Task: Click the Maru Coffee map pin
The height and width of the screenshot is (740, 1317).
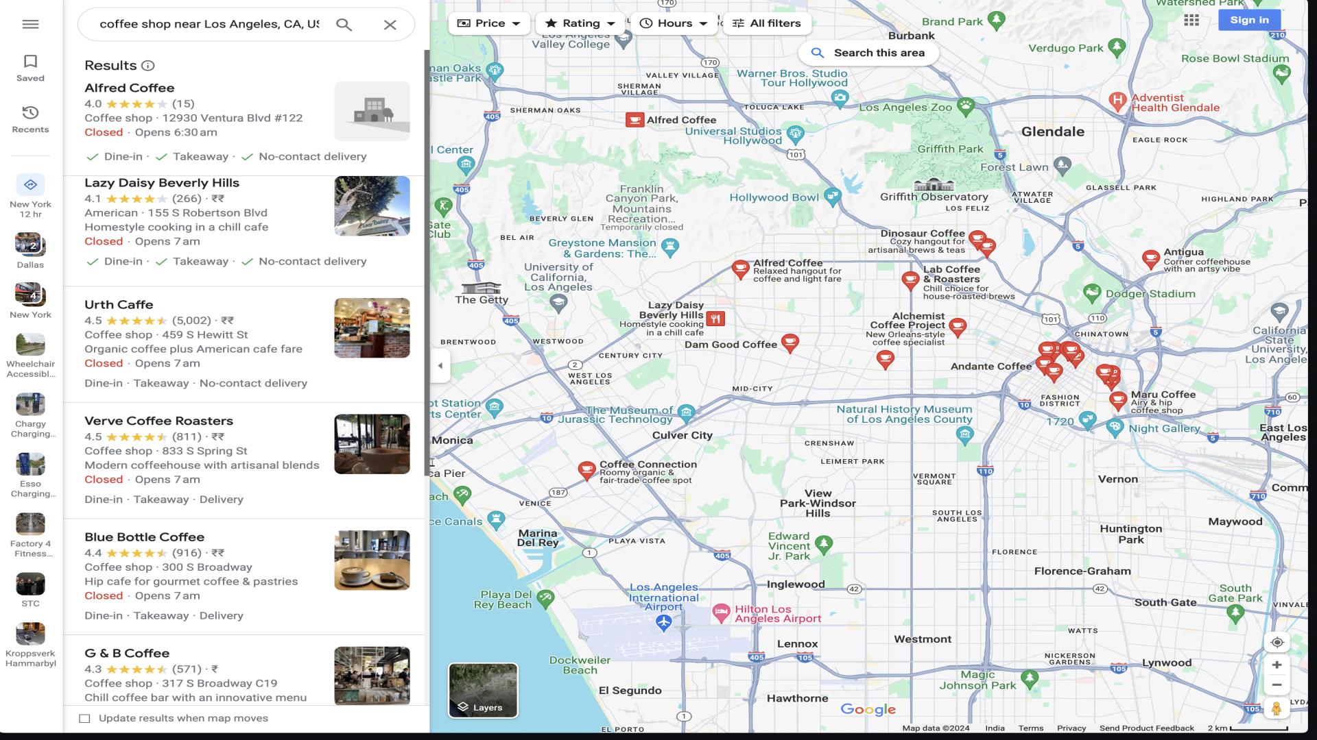Action: pos(1118,400)
